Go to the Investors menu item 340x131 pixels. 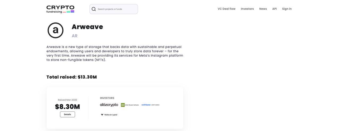247,9
